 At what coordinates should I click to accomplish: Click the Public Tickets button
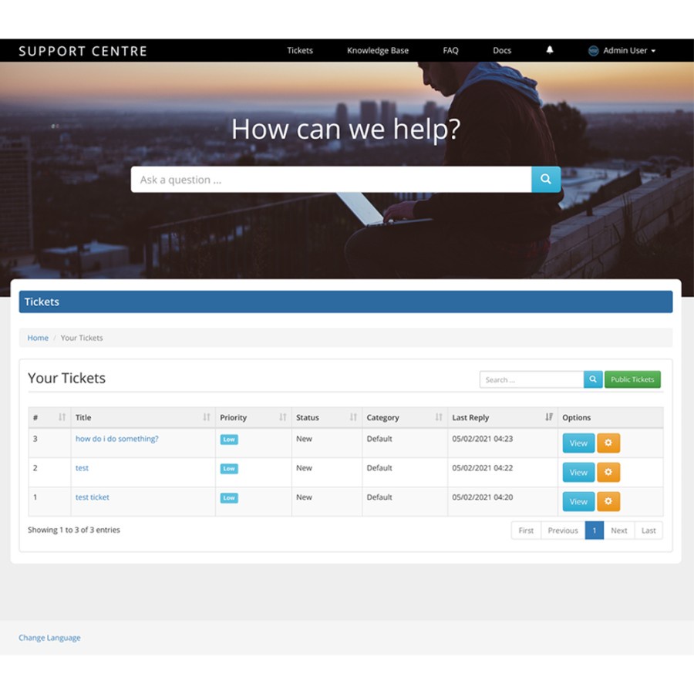(x=632, y=379)
